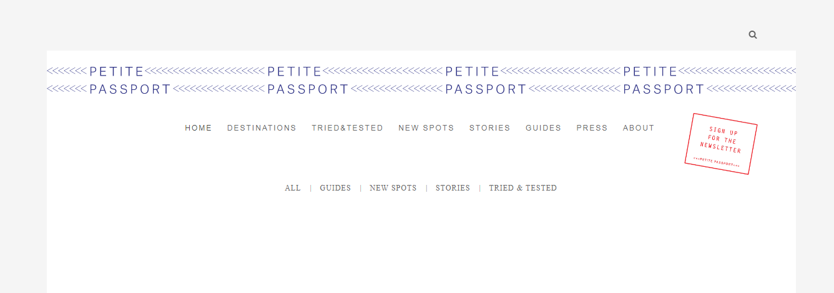Open Destinations in main navigation
This screenshot has width=834, height=293.
[262, 128]
